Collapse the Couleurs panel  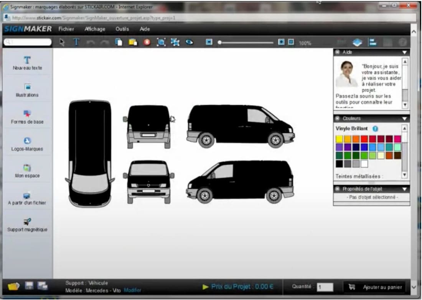click(404, 119)
